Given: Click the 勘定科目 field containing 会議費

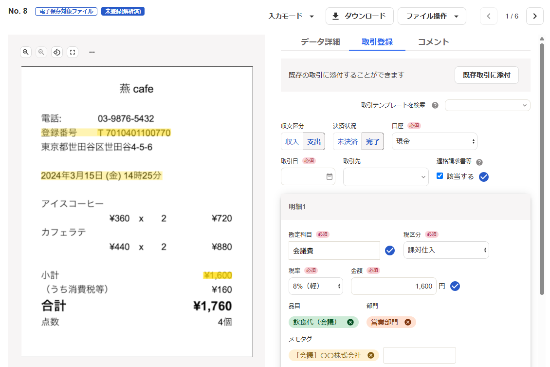Looking at the screenshot, I should (x=334, y=251).
